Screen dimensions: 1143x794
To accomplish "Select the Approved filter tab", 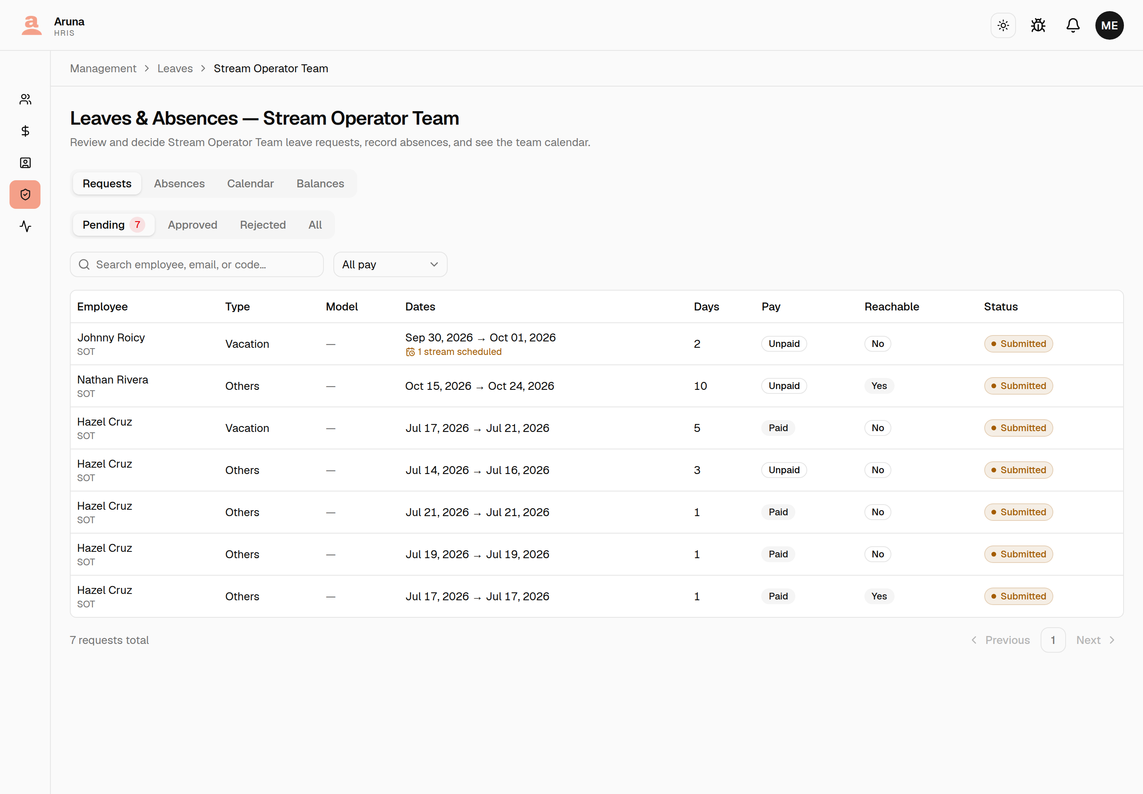I will [192, 225].
